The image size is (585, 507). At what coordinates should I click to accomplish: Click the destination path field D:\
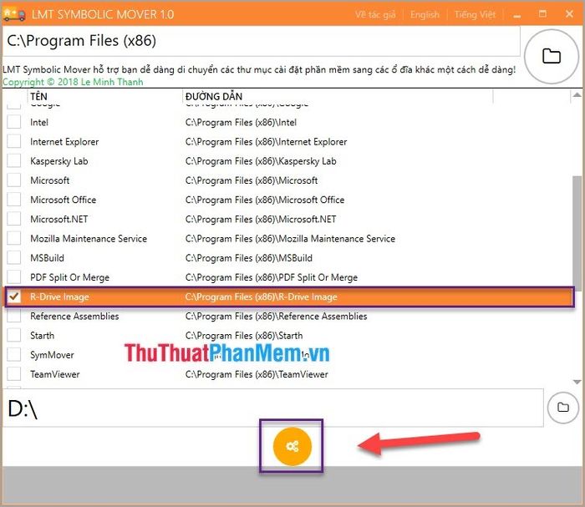272,408
